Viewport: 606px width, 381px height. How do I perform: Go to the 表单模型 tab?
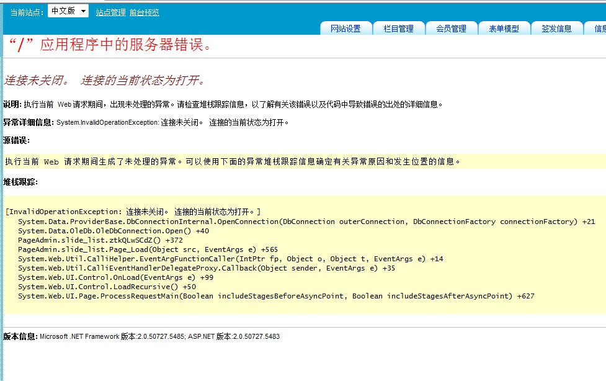(x=504, y=29)
